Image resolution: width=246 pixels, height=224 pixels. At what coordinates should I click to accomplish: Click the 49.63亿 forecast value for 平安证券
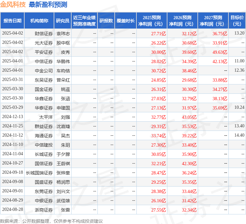[220, 52]
